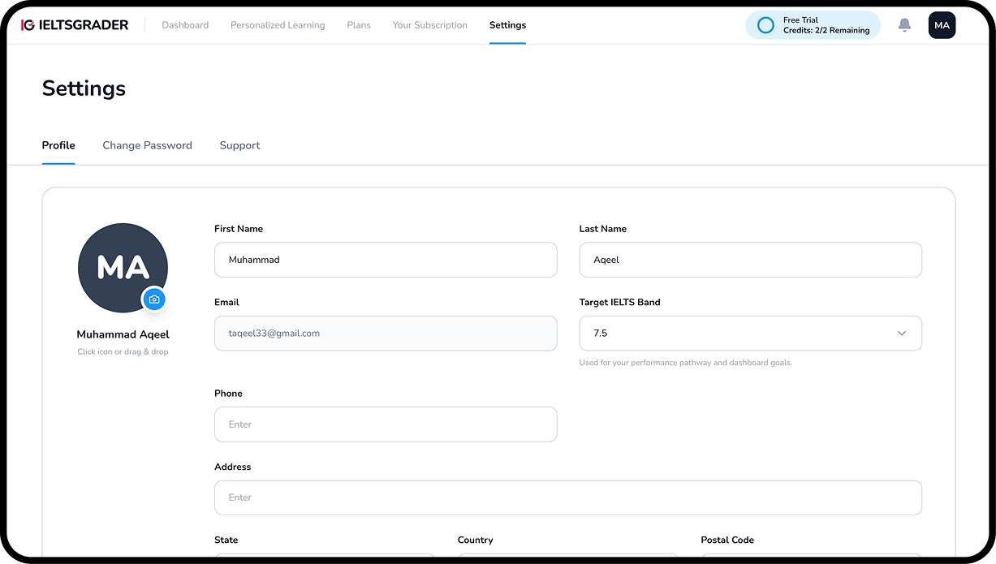Click the First Name field
This screenshot has height=564, width=996.
click(386, 260)
